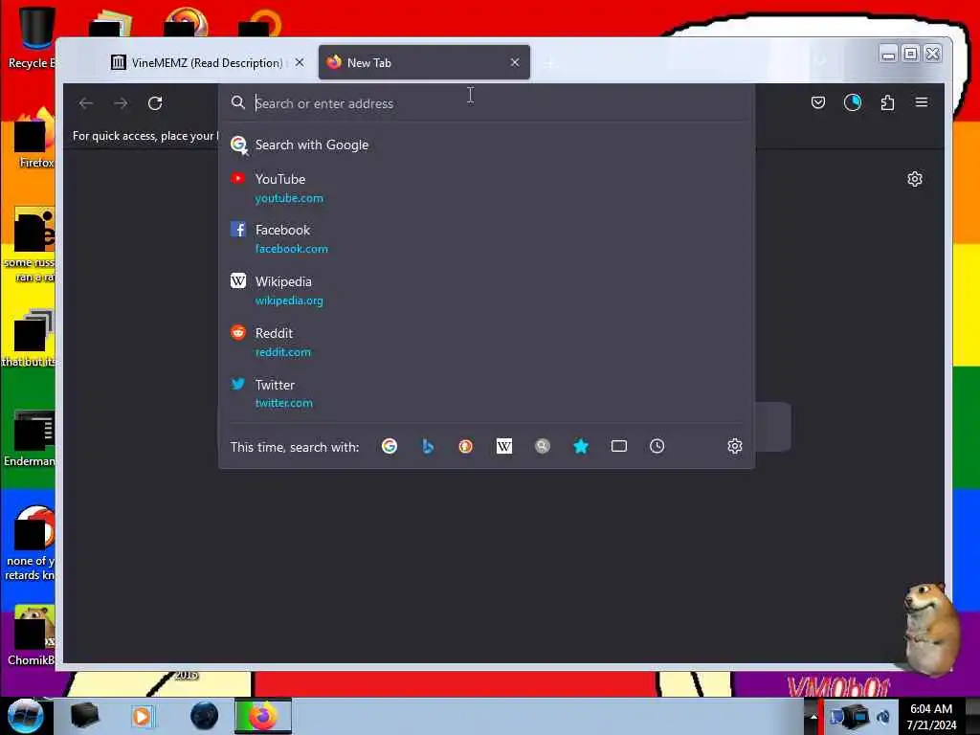Click the Facebook suggestion icon
Image resolution: width=980 pixels, height=735 pixels.
coord(238,230)
